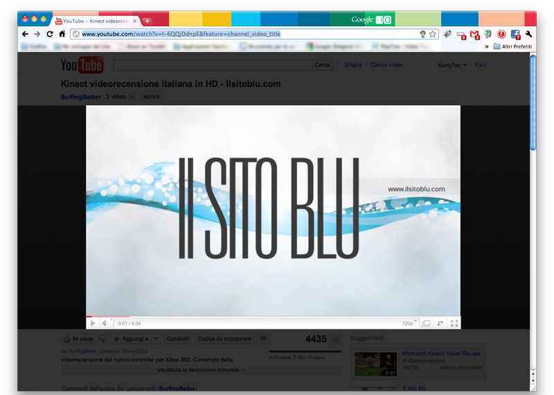Sign out via the Esci link
This screenshot has width=554, height=395.
481,64
